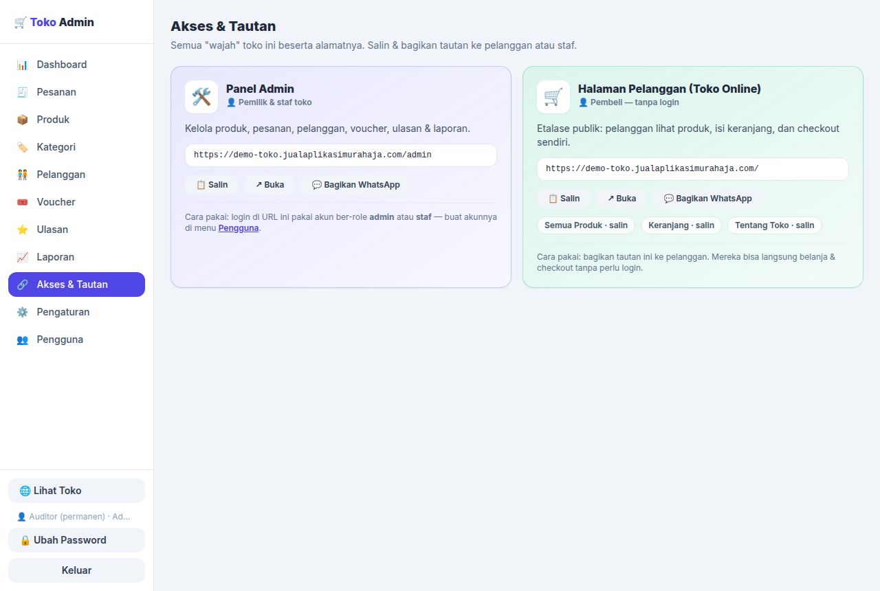Click the Panel Admin tools icon

click(201, 97)
